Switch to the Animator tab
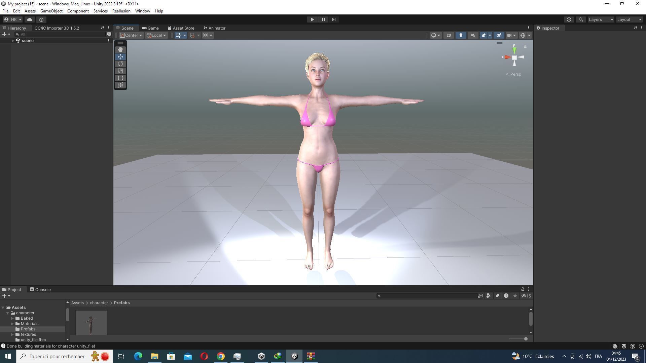This screenshot has width=646, height=363. tap(214, 28)
